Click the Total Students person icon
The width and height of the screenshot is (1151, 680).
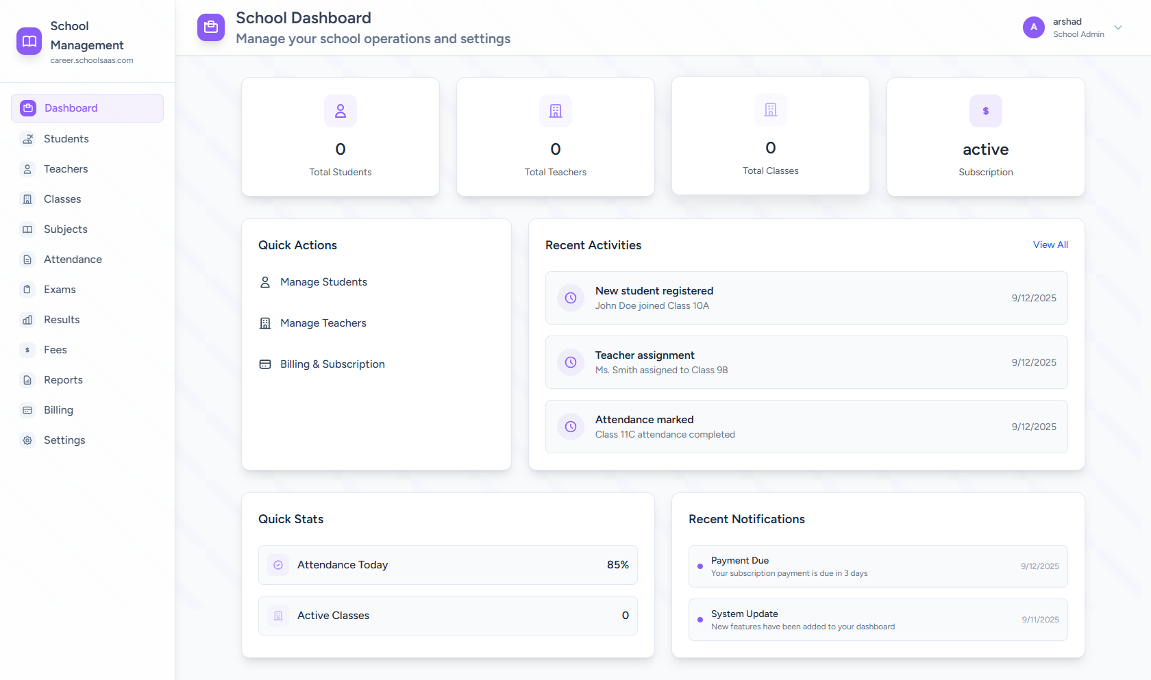coord(341,111)
